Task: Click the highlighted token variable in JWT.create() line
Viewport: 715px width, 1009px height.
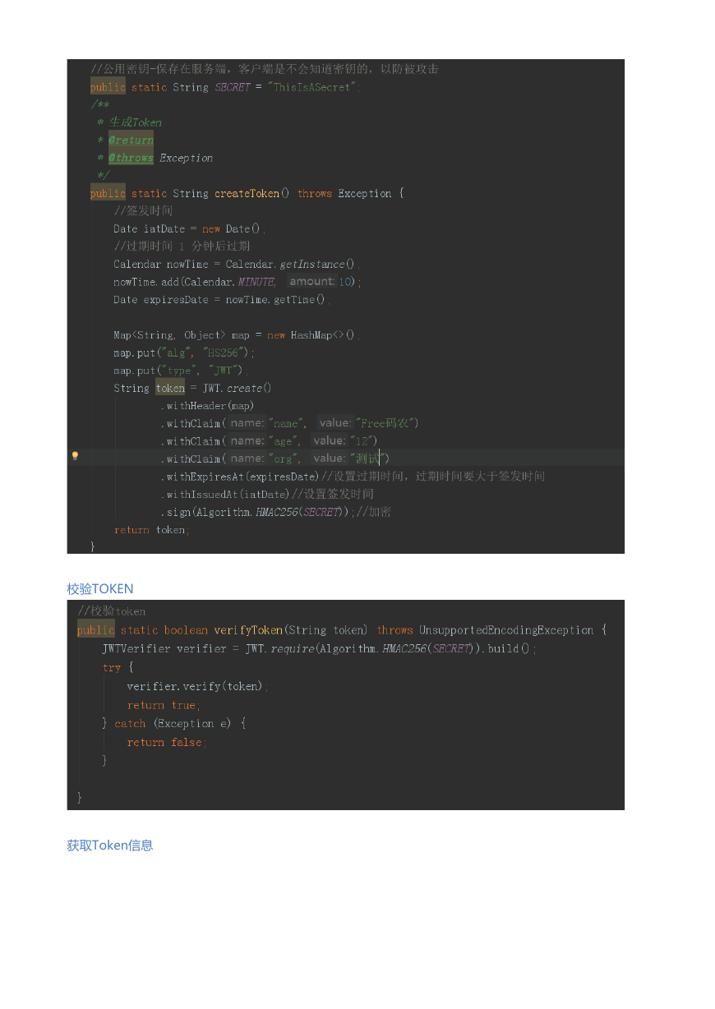Action: pyautogui.click(x=171, y=388)
